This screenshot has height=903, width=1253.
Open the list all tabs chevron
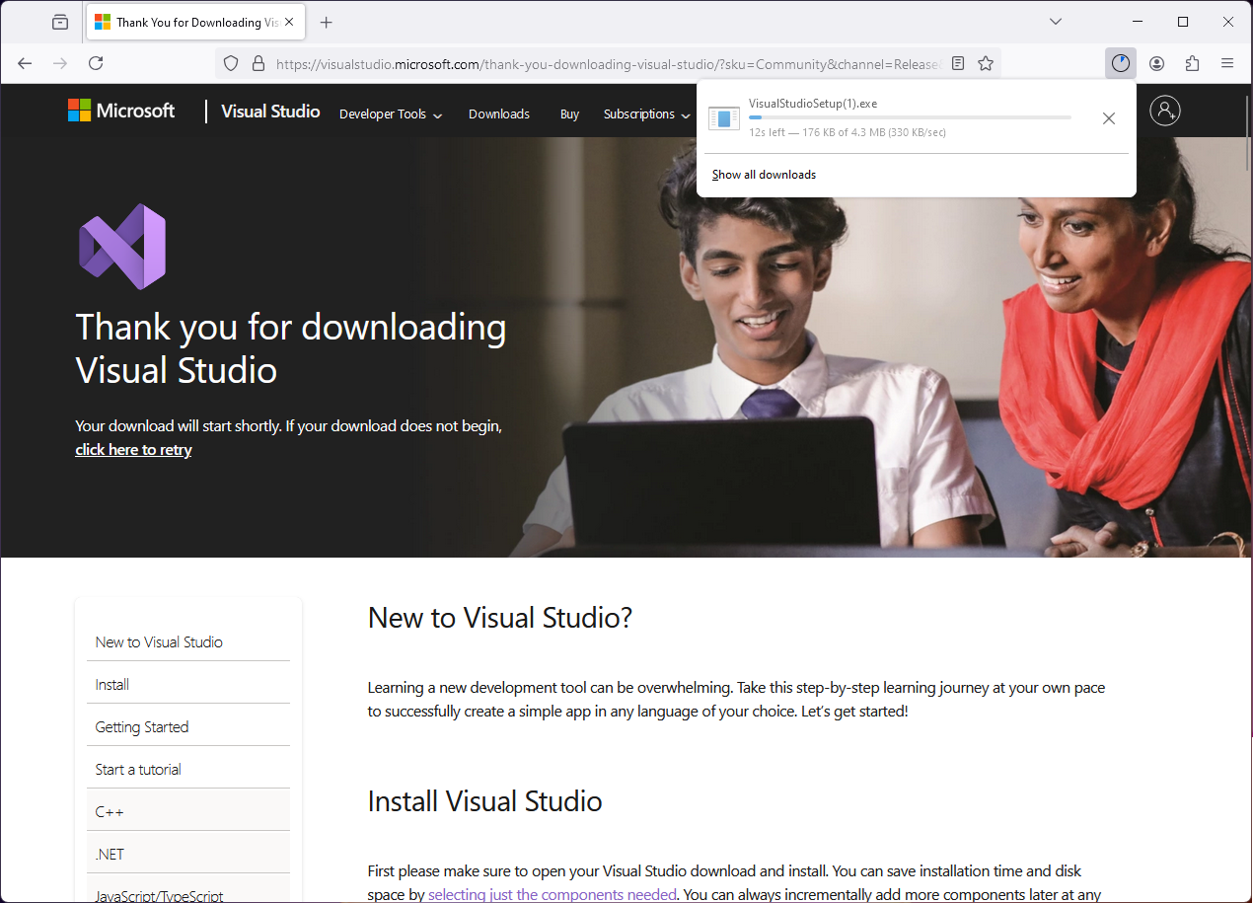(1056, 22)
